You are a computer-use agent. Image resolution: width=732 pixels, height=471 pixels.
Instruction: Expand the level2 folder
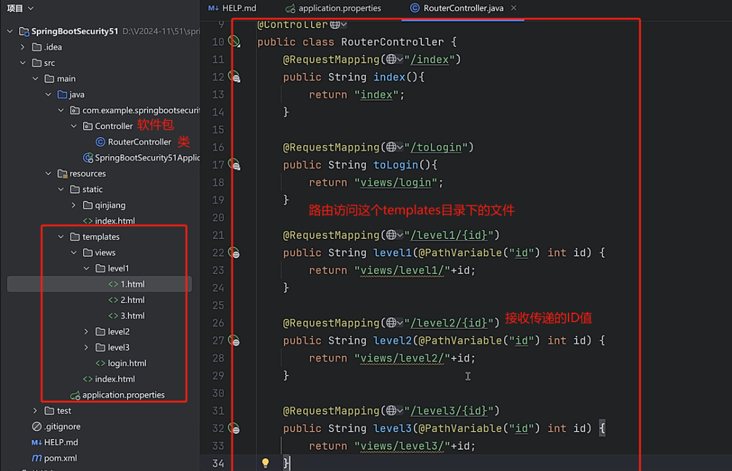pyautogui.click(x=86, y=332)
